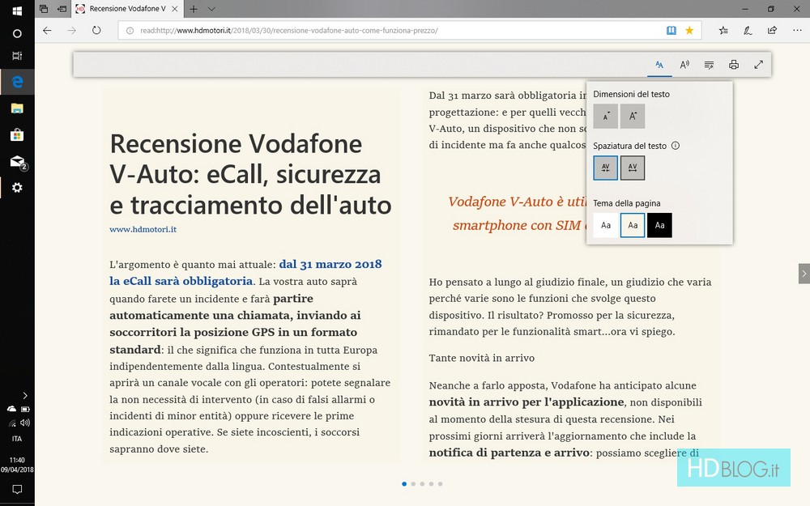Show tabs you've set aside icon

(44, 9)
